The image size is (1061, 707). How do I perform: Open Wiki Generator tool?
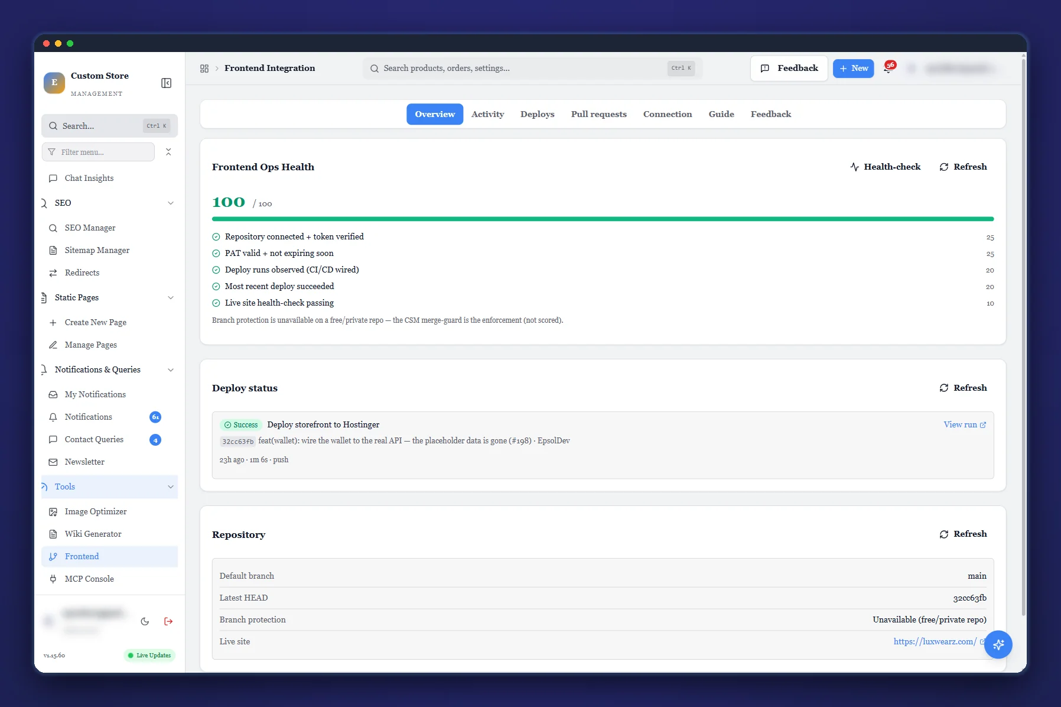109,534
